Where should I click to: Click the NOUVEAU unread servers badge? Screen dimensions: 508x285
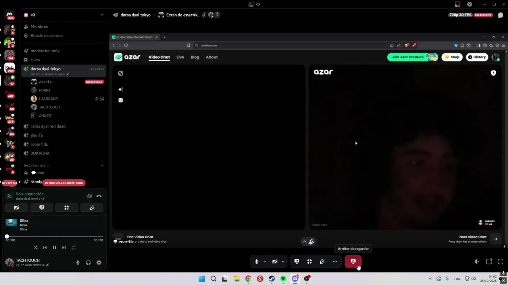10,183
